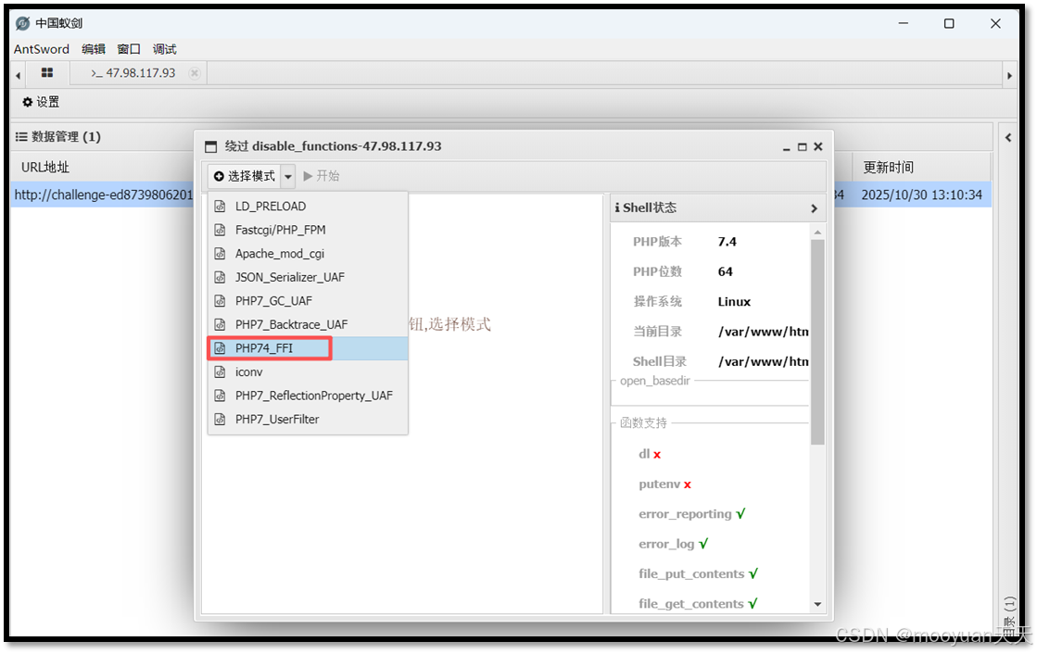Click the Shell状态 scrollbar thumb
This screenshot has width=1037, height=654.
(817, 342)
